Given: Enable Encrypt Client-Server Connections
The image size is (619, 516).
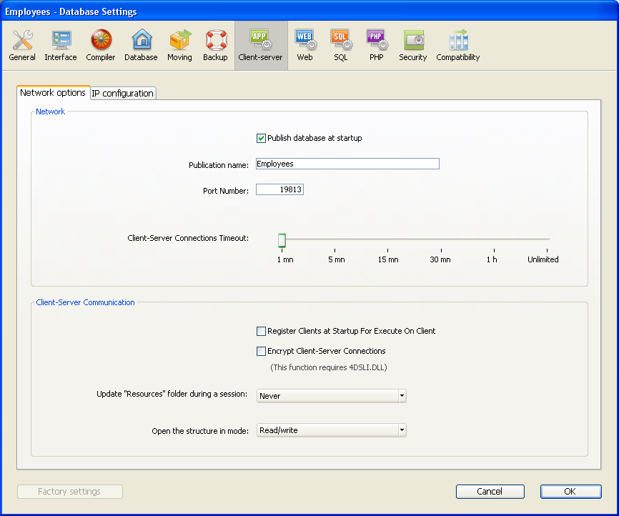Looking at the screenshot, I should click(262, 351).
